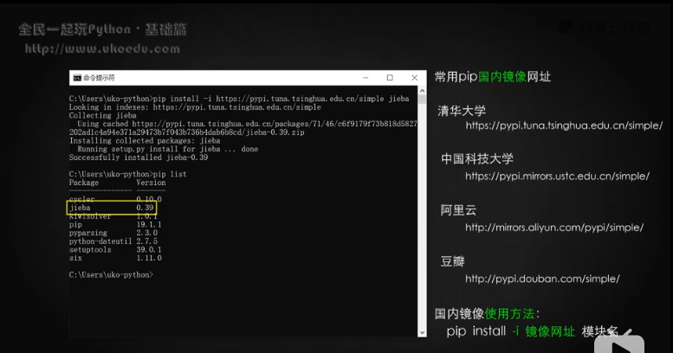This screenshot has height=353, width=673.
Task: Click the 'python-dateutil' package row
Action: (x=100, y=241)
